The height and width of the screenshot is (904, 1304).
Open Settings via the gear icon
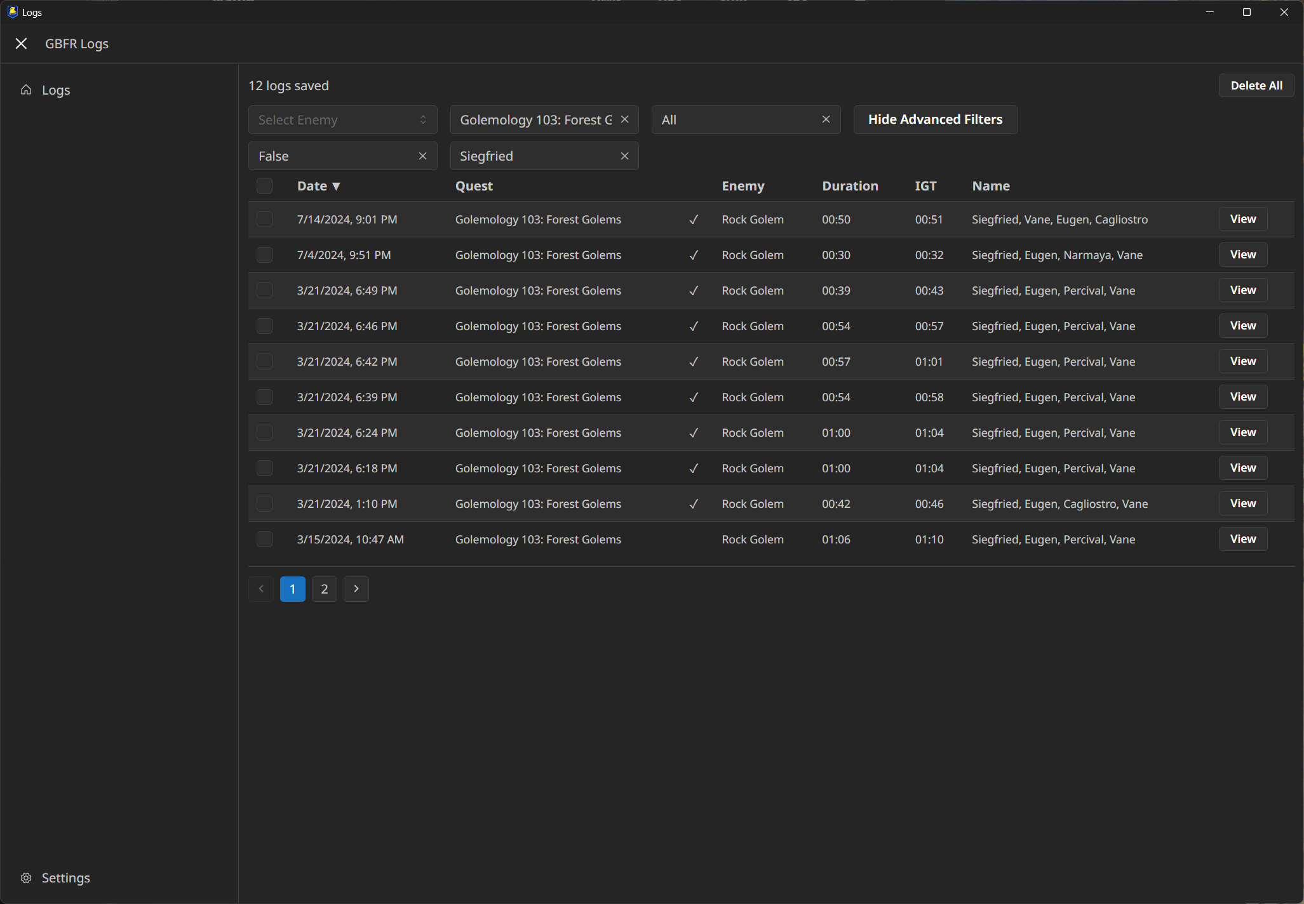(26, 878)
